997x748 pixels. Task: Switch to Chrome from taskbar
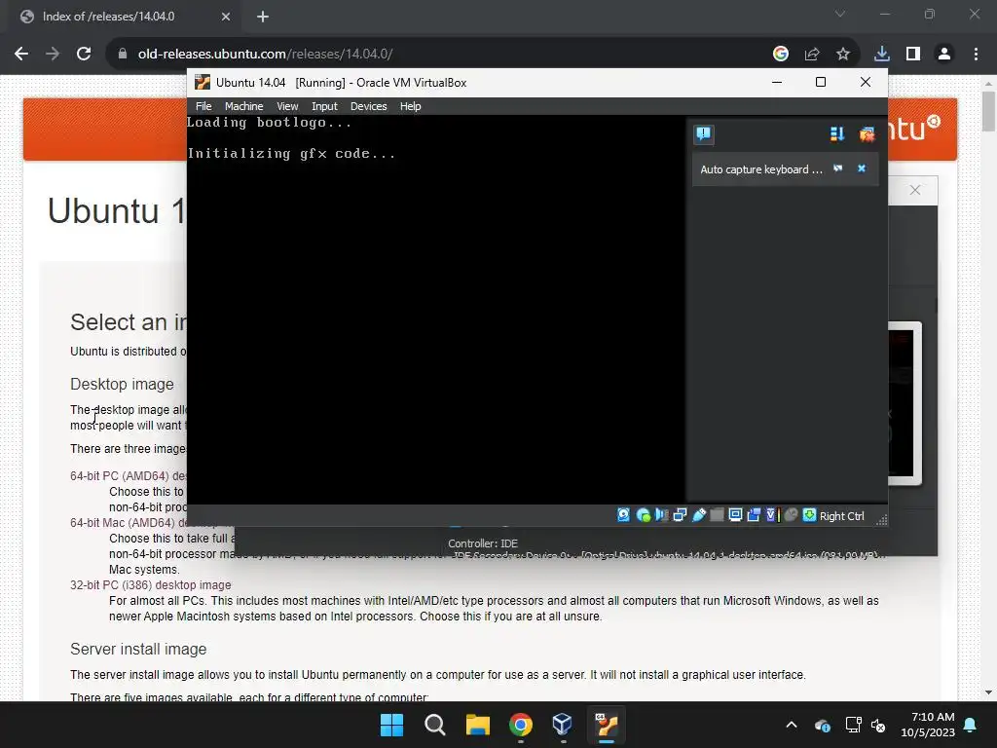[x=521, y=725]
